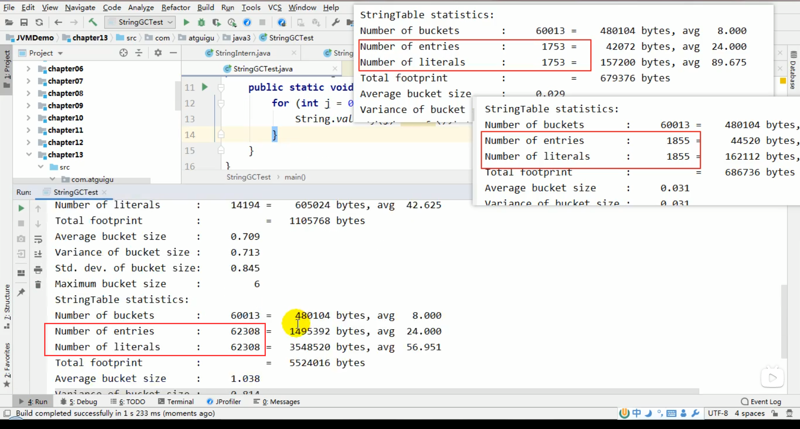
Task: Toggle the fold marker at line 12
Action: point(221,103)
